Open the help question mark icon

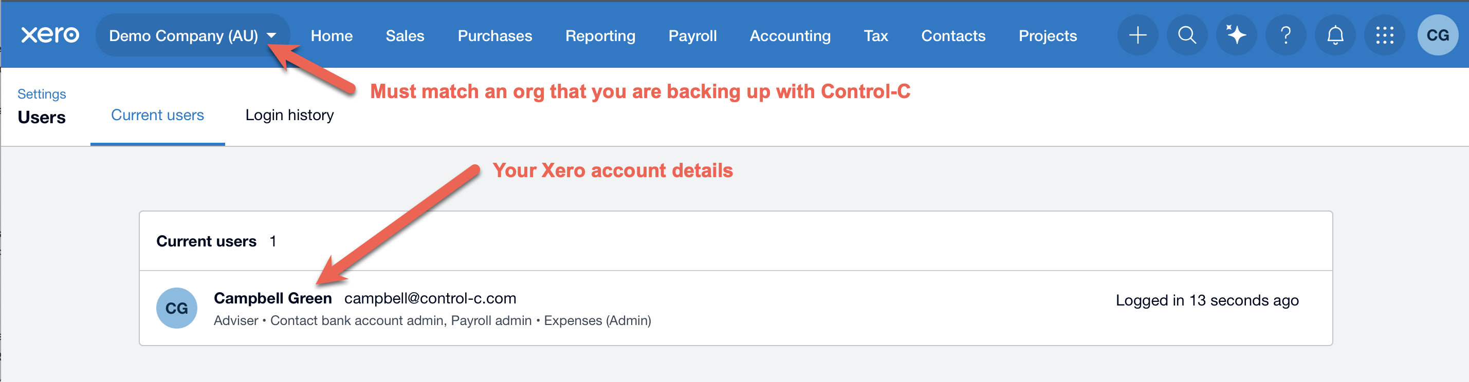tap(1286, 35)
